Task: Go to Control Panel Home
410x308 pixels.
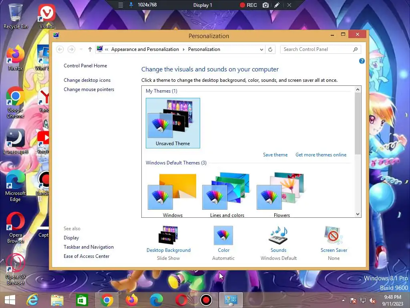Action: click(85, 66)
